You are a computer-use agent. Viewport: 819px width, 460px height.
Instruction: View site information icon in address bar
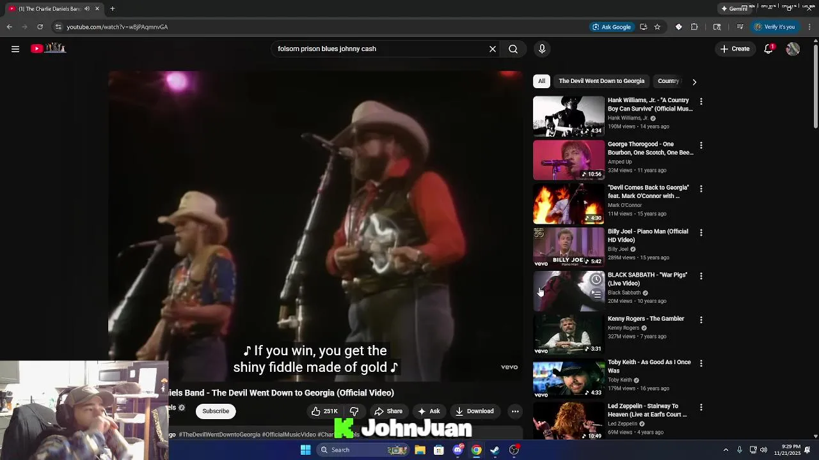point(58,27)
